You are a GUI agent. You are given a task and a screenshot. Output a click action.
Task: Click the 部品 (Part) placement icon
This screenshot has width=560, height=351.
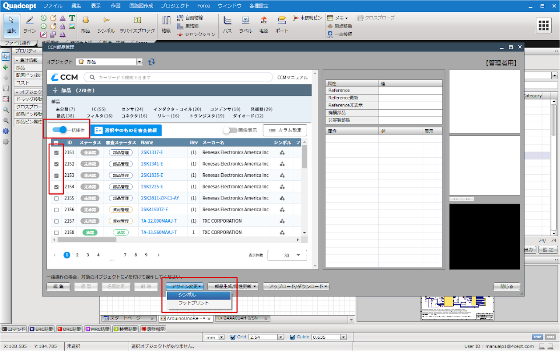(x=85, y=24)
